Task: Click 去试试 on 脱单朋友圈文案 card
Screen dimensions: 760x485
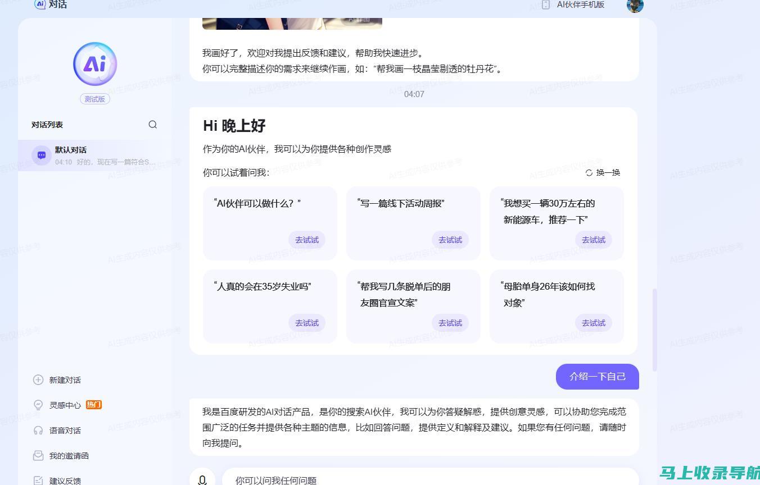Action: (x=450, y=323)
